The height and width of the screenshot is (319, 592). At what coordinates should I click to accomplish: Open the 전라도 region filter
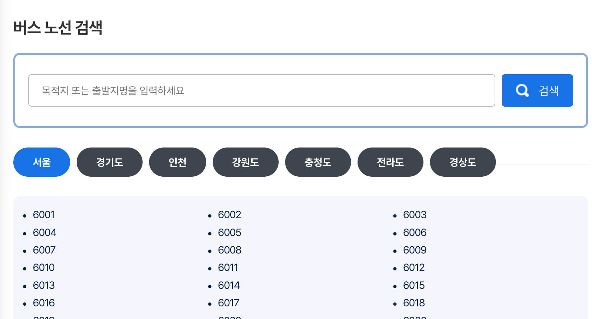coord(390,162)
